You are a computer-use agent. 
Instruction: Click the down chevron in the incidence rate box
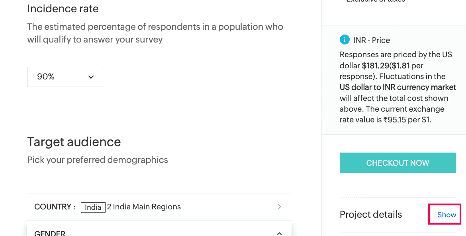click(91, 77)
